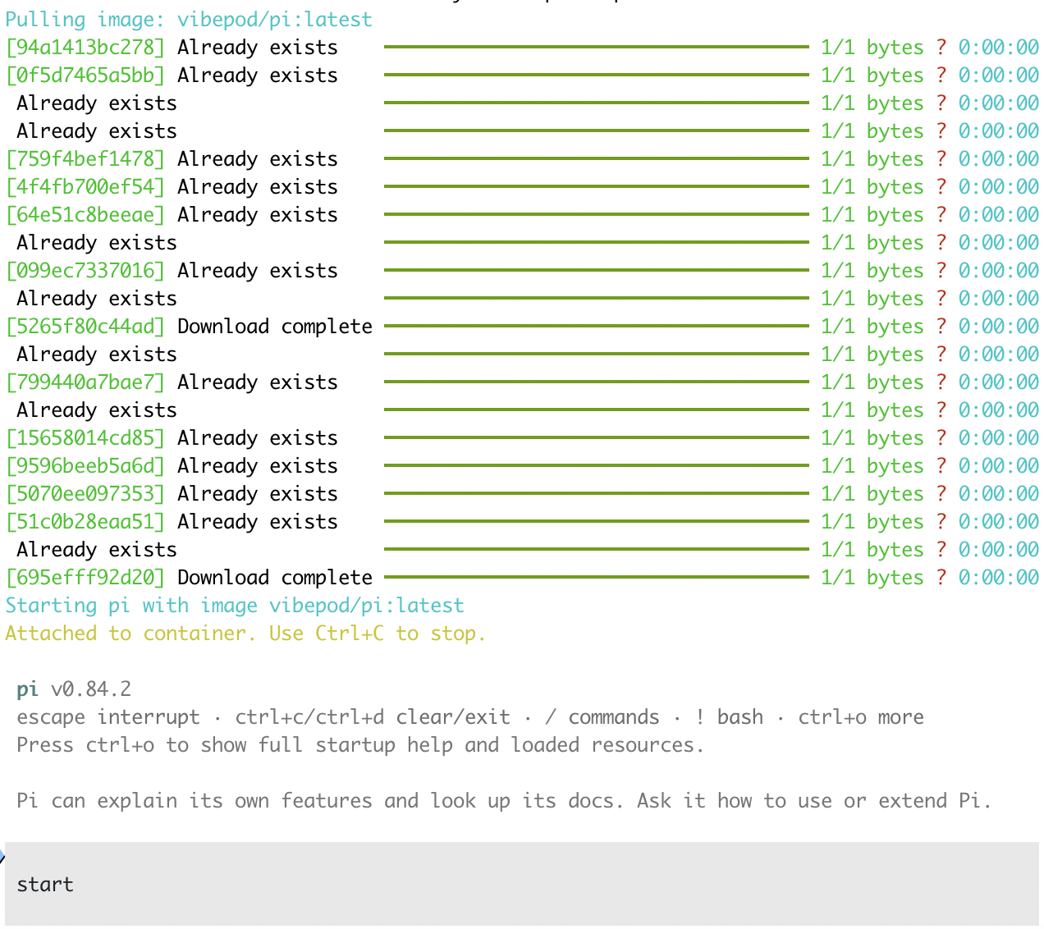
Task: Click the 'Pulling image: vibepod/pi:latest' line
Action: (189, 20)
